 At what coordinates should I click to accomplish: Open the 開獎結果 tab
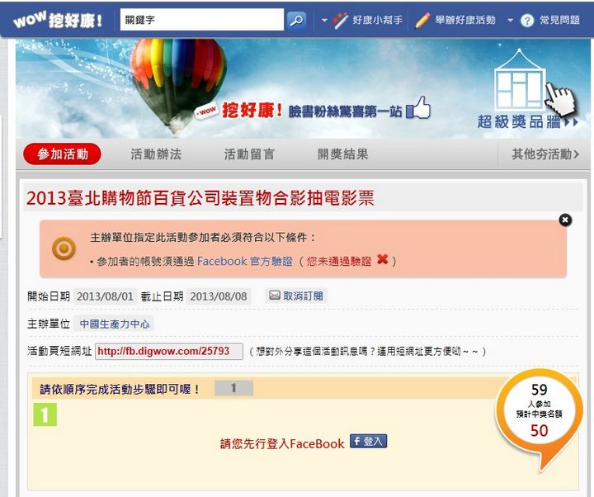pyautogui.click(x=343, y=154)
